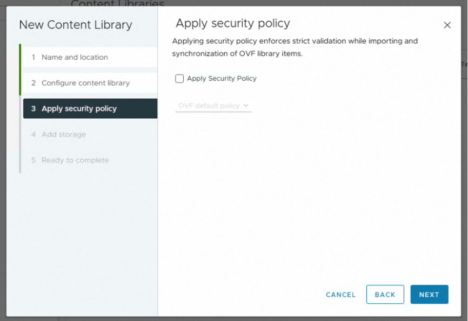Click the security policy description paragraph
468x321 pixels.
295,47
